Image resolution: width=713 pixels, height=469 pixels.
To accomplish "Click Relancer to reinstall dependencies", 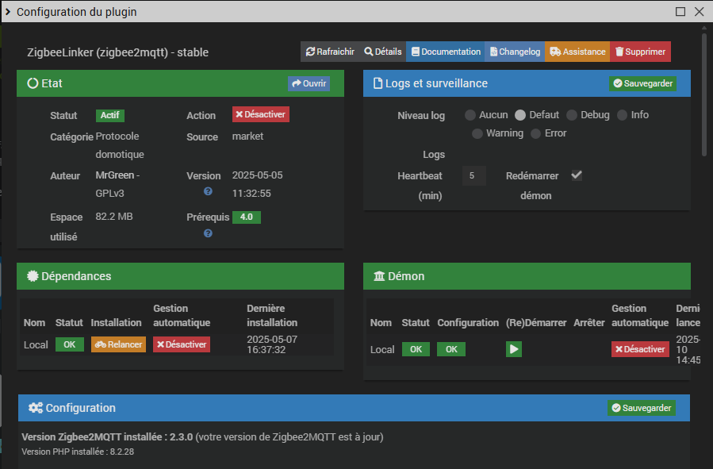I will (x=118, y=344).
